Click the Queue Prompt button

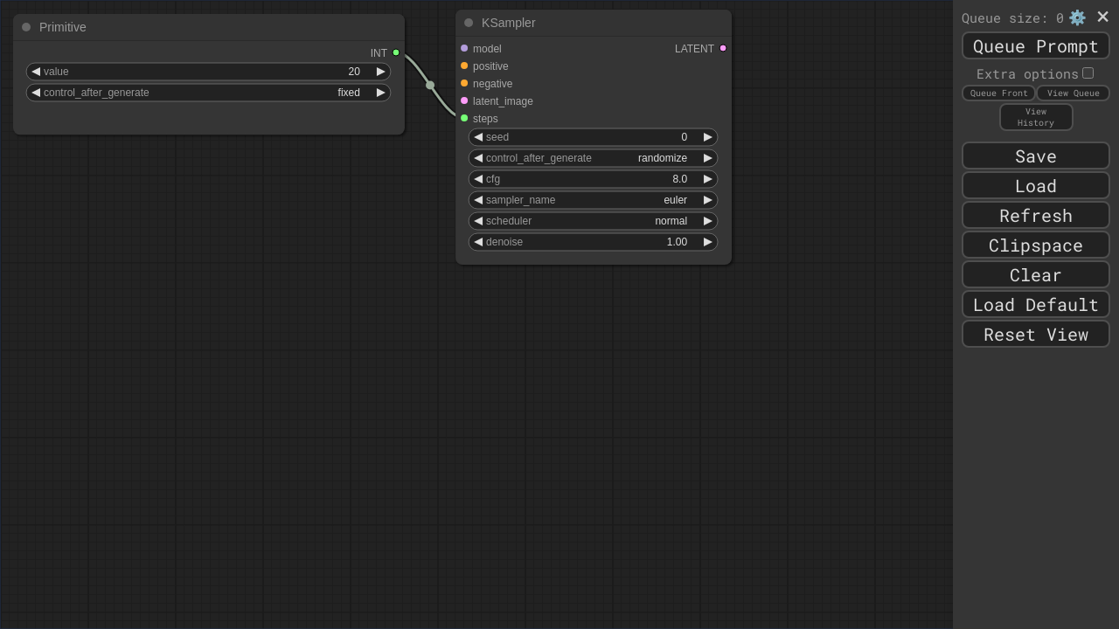pos(1035,46)
